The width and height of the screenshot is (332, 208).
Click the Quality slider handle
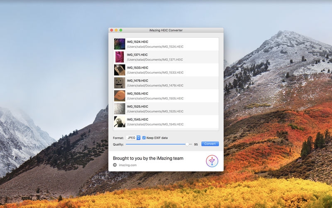(187, 144)
